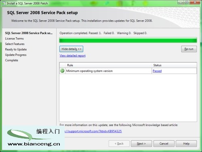Maximize the patch installer window
The height and width of the screenshot is (152, 202).
(x=187, y=2)
